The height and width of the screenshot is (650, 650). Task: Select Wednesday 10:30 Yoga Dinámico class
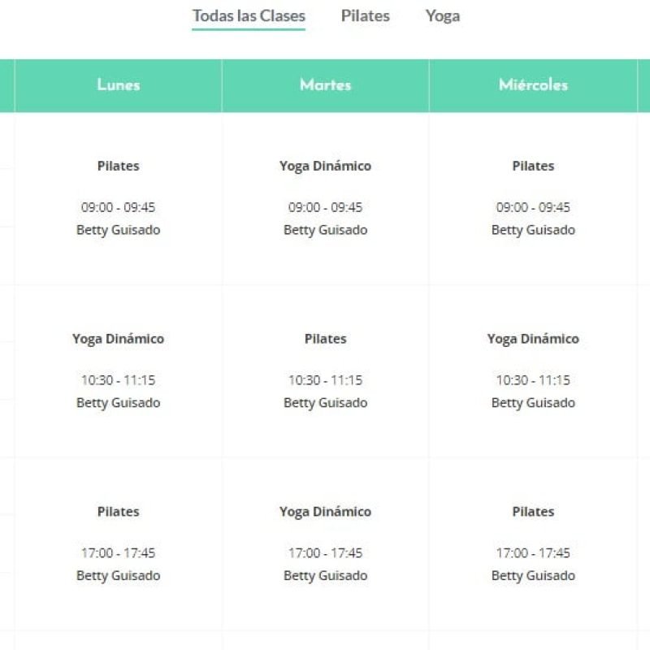[533, 339]
